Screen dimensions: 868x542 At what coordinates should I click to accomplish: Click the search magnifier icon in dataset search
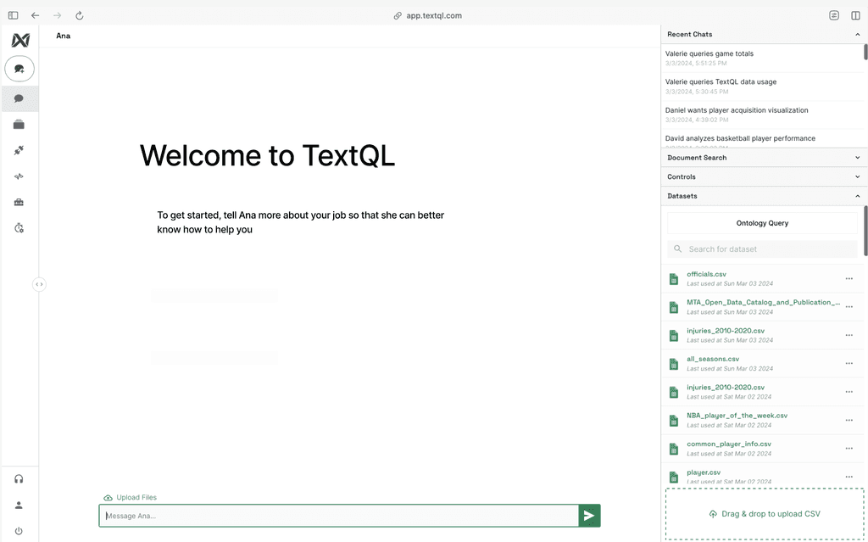677,249
